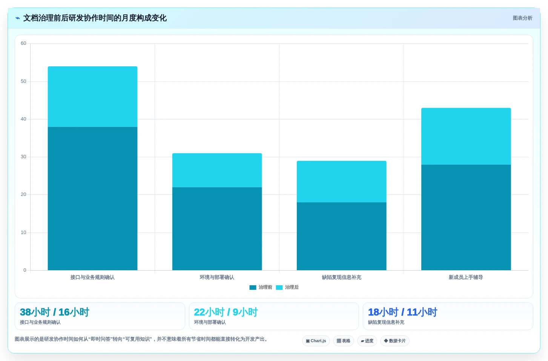This screenshot has height=361, width=548.
Task: Click the 38小时 / 16小时 card value
Action: tap(54, 312)
